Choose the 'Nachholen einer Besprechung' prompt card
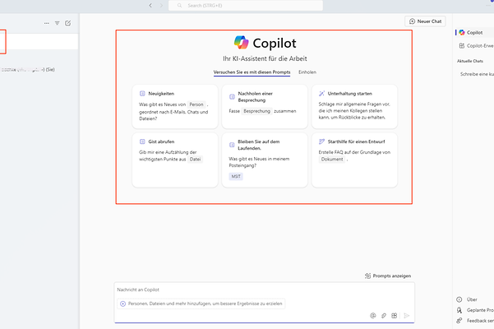Screen dimensions: 494x329 pyautogui.click(x=264, y=107)
